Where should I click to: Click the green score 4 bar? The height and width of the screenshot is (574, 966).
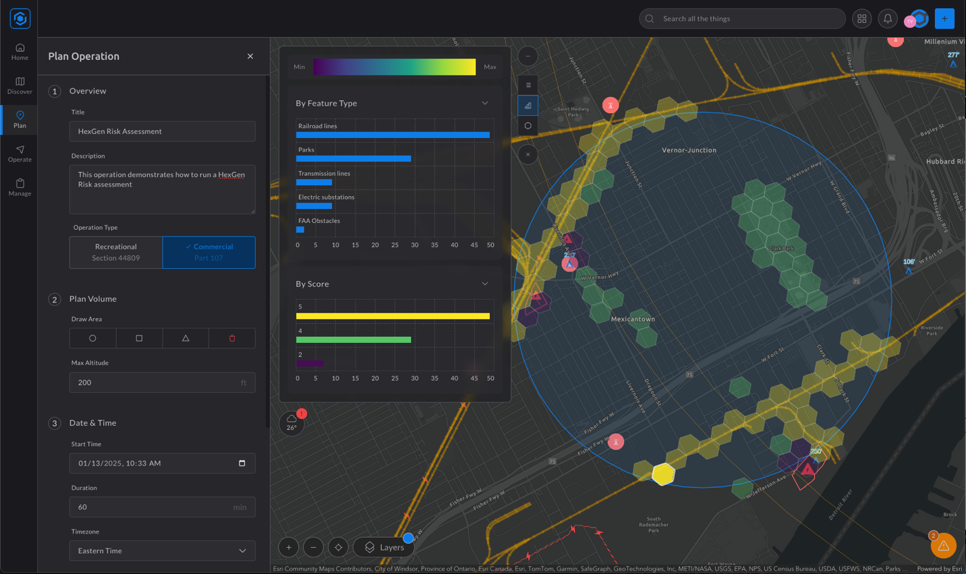[x=353, y=340]
